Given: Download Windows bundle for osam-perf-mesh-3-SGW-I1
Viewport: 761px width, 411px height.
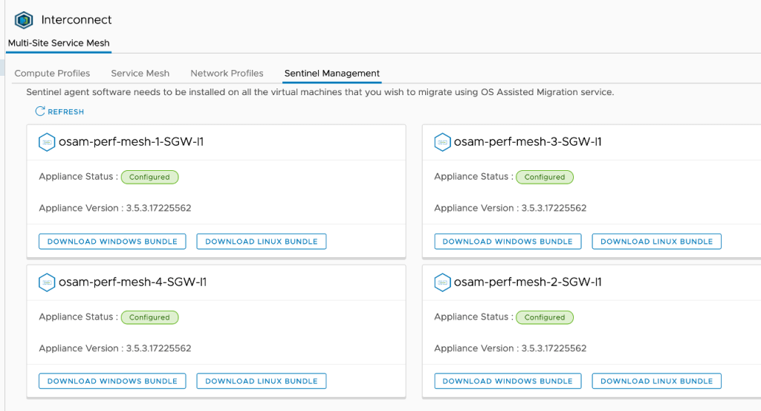Looking at the screenshot, I should coord(508,242).
